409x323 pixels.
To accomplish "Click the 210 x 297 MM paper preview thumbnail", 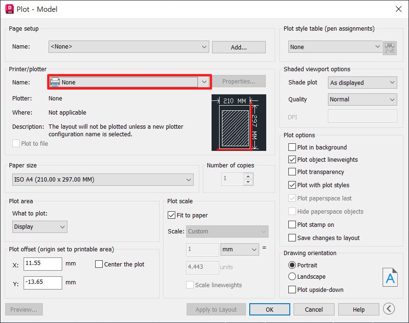I will (239, 123).
